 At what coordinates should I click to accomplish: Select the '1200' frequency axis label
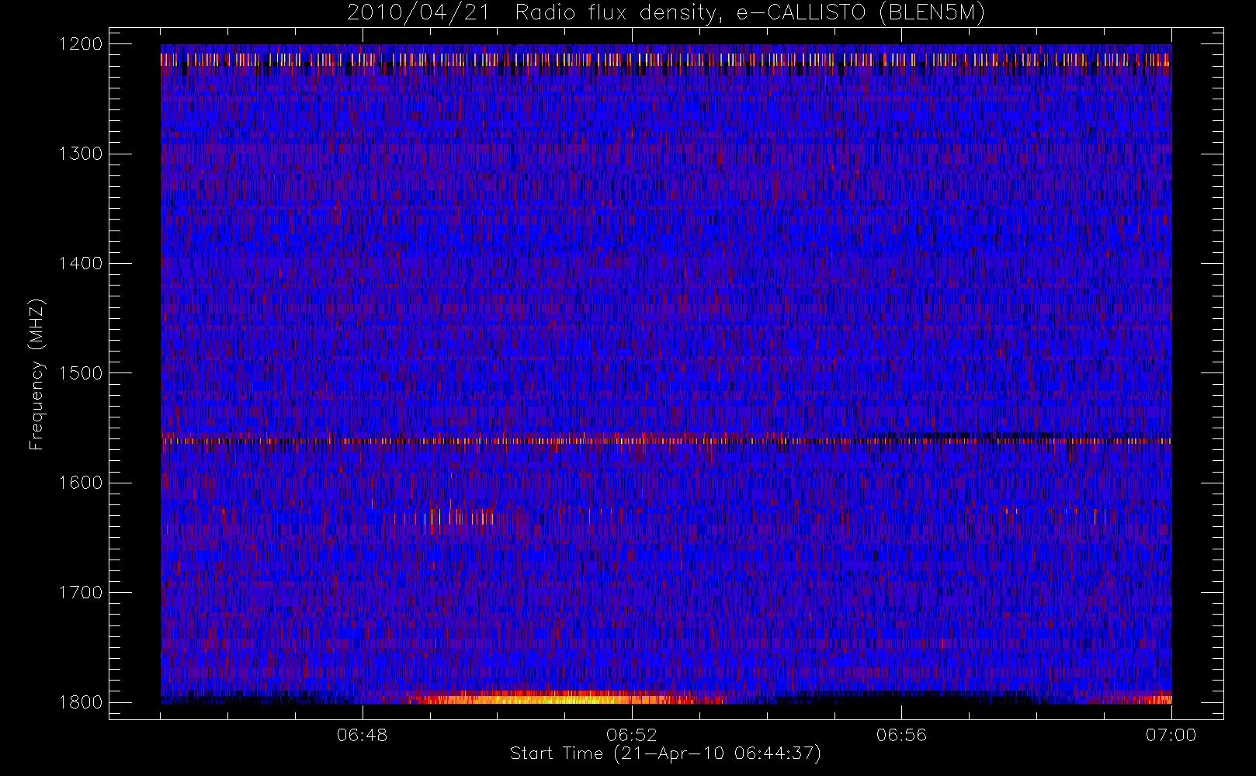pos(81,44)
